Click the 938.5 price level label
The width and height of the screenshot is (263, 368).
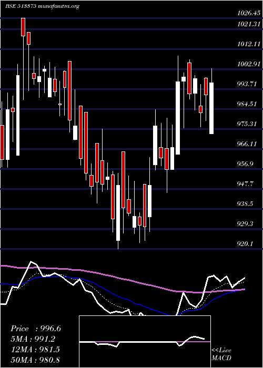coord(245,203)
